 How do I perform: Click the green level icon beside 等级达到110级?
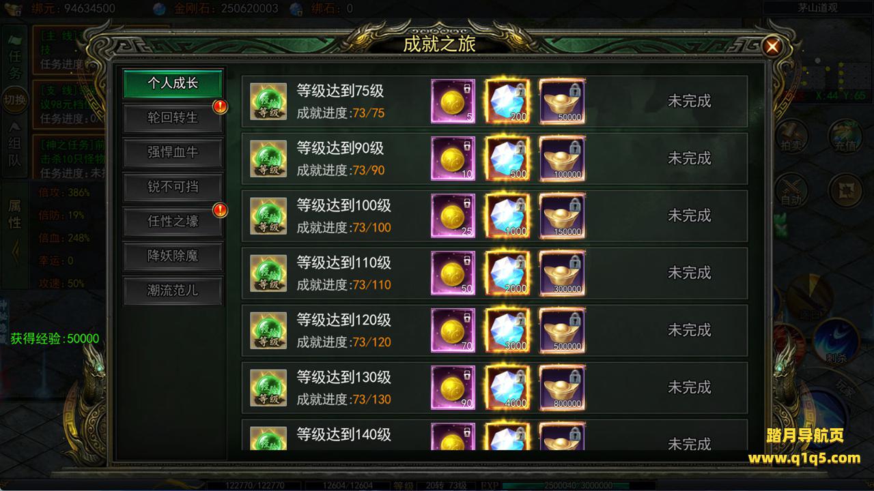tap(268, 273)
